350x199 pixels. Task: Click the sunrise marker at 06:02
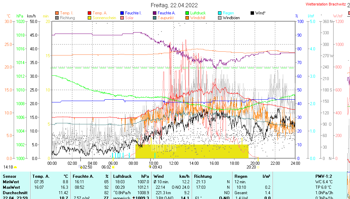[x=113, y=167]
